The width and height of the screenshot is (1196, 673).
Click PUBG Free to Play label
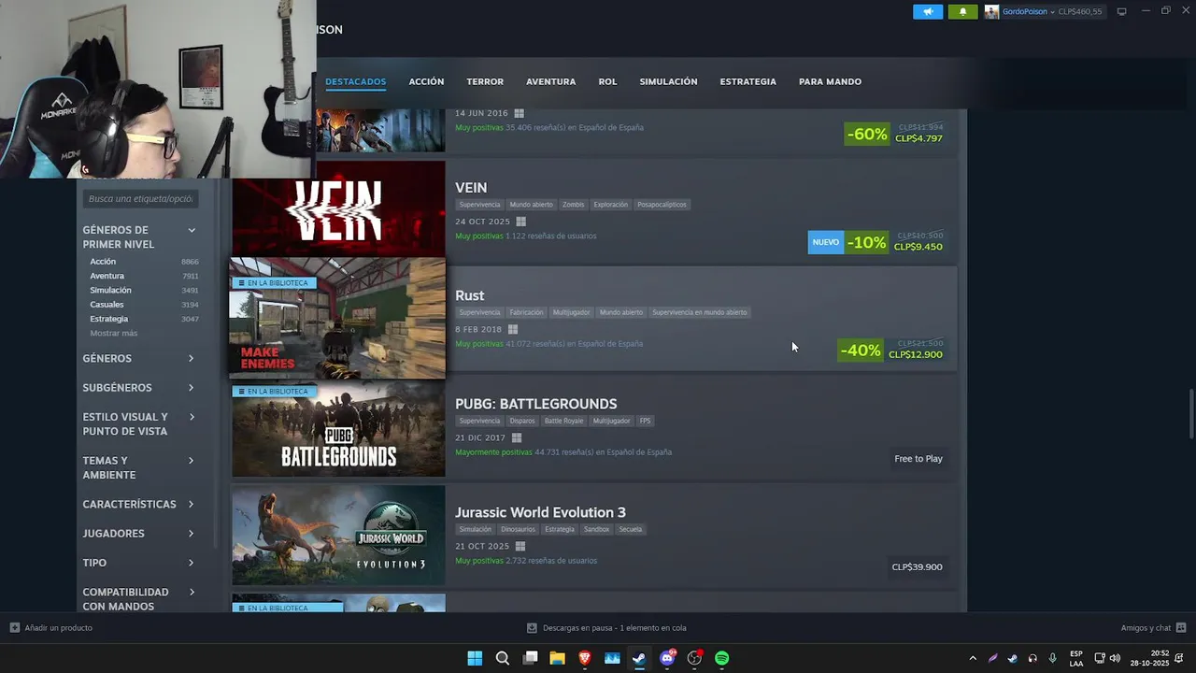[x=918, y=459]
